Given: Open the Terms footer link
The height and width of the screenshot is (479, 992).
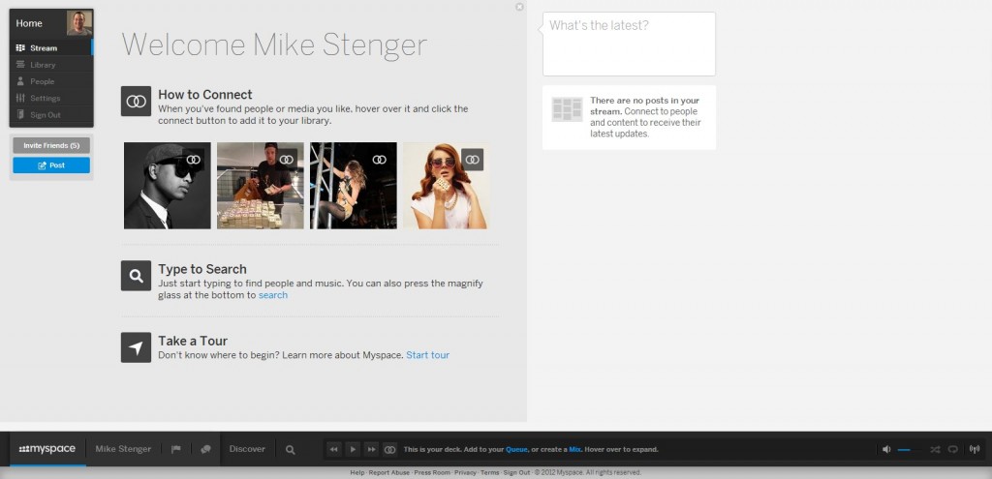Looking at the screenshot, I should 489,472.
